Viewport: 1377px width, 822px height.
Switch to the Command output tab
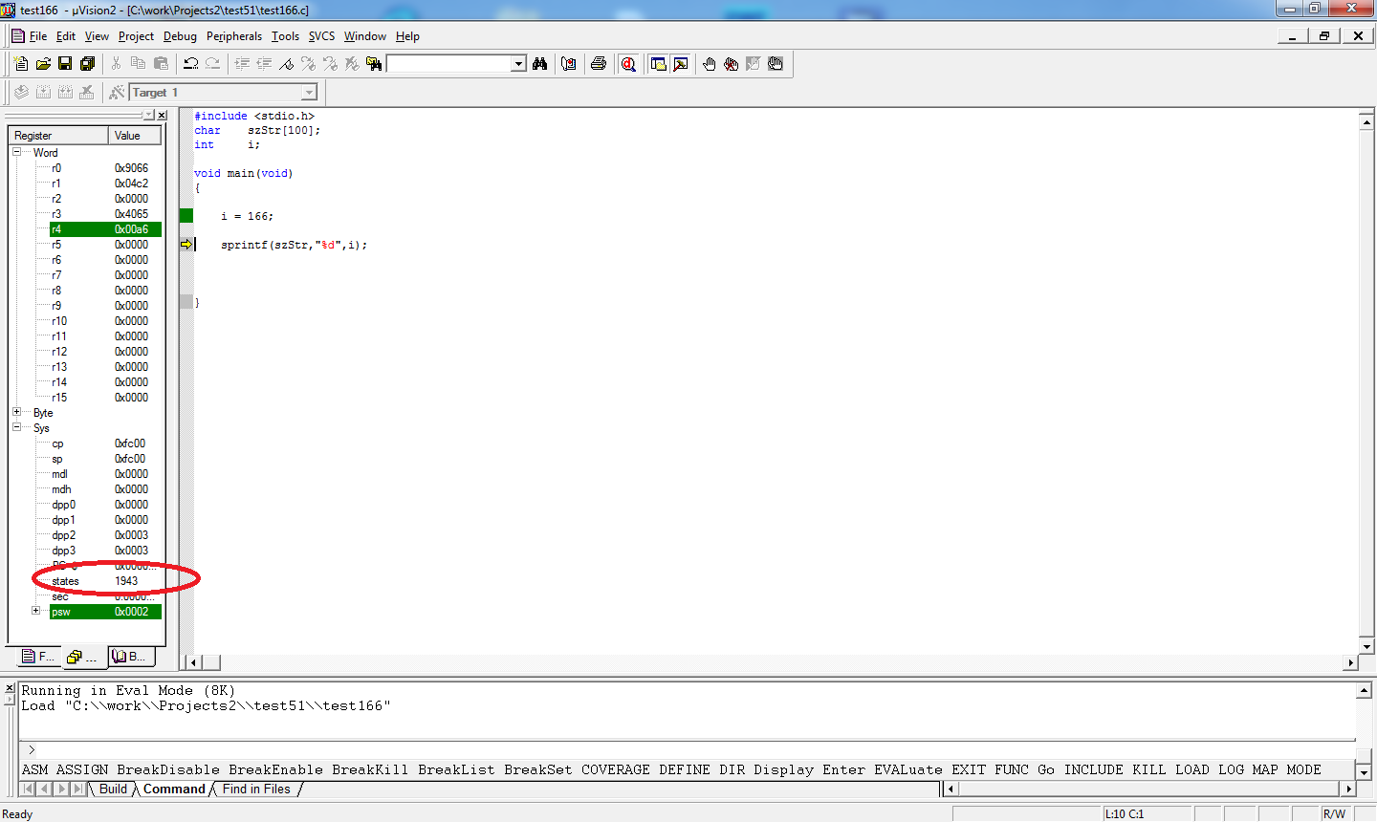(174, 789)
